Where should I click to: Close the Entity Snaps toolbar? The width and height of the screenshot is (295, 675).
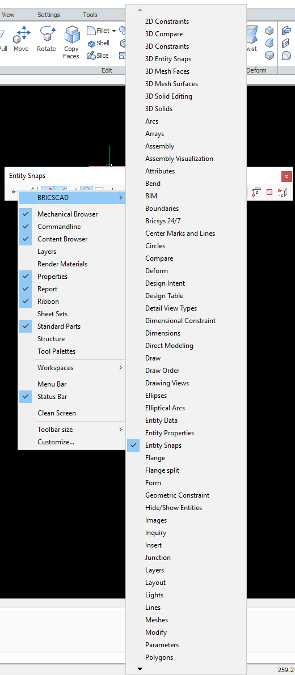286,176
